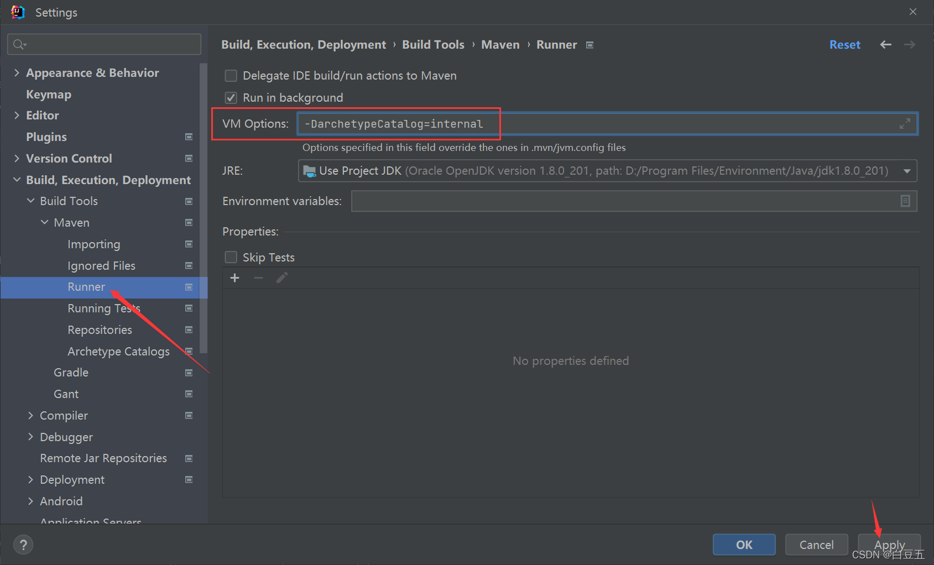Click Build Tools in the breadcrumb
934x565 pixels.
tap(433, 45)
